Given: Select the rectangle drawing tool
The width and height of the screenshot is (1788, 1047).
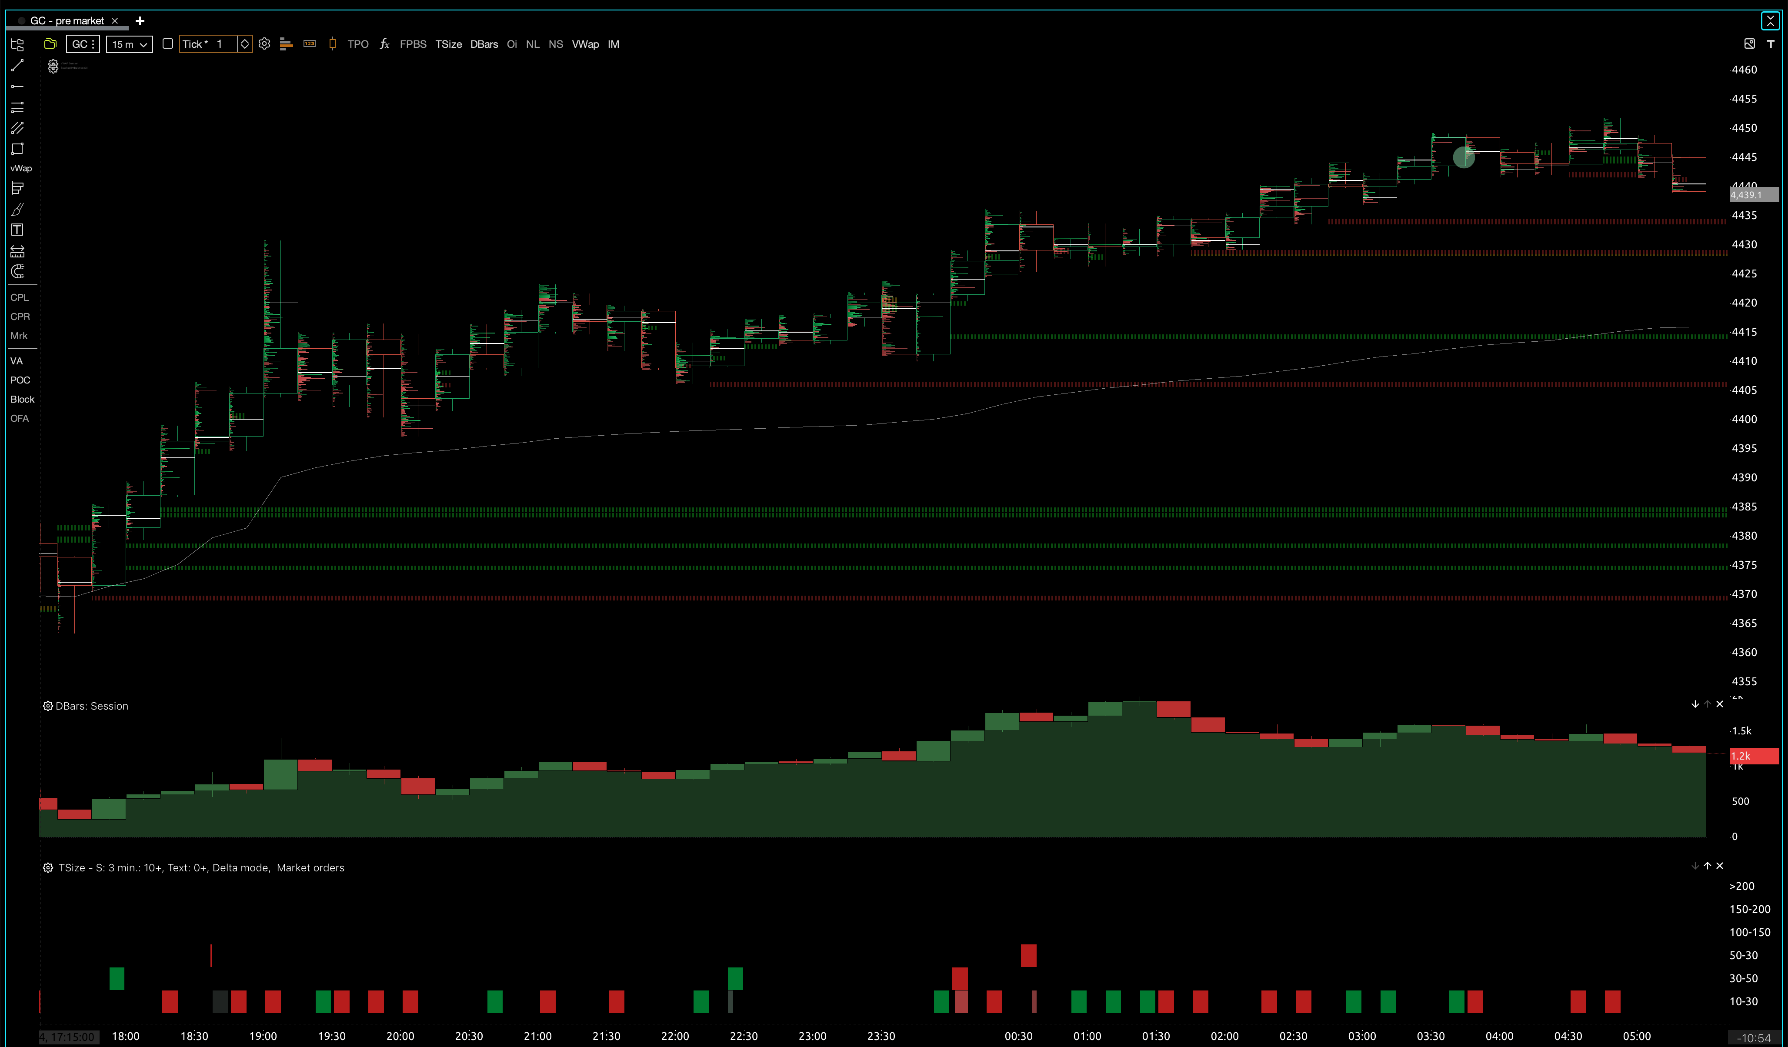Looking at the screenshot, I should (x=18, y=149).
